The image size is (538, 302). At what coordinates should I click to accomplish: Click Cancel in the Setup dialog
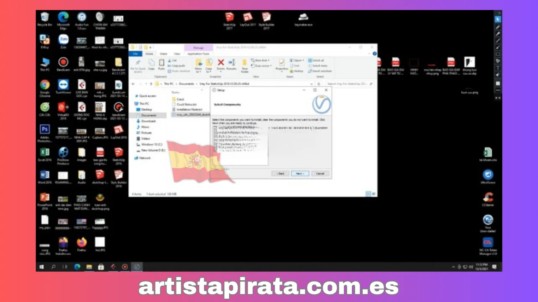[x=320, y=173]
